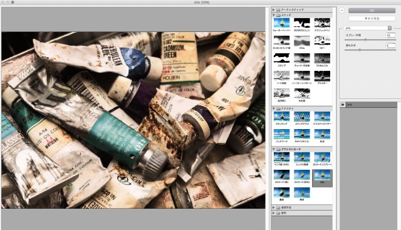Click the Cancel (キャンセル) button

click(x=372, y=18)
